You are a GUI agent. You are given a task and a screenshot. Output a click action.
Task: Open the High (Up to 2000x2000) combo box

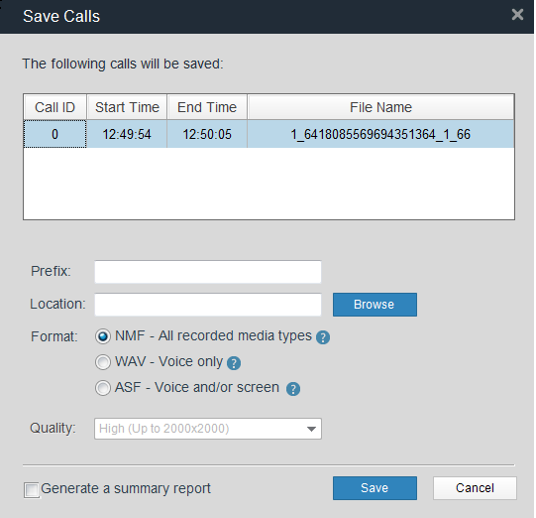pos(208,429)
